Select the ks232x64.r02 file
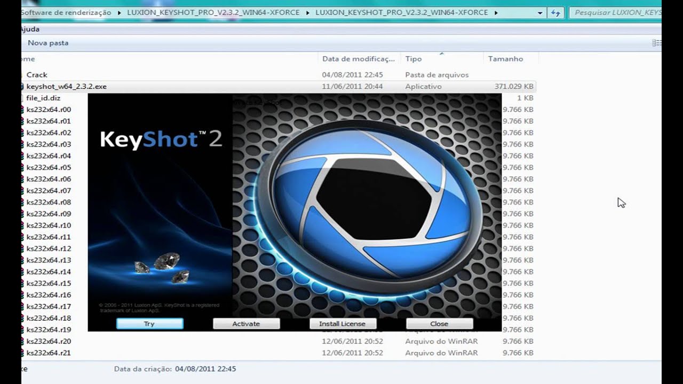Viewport: 683px width, 384px height. click(49, 133)
